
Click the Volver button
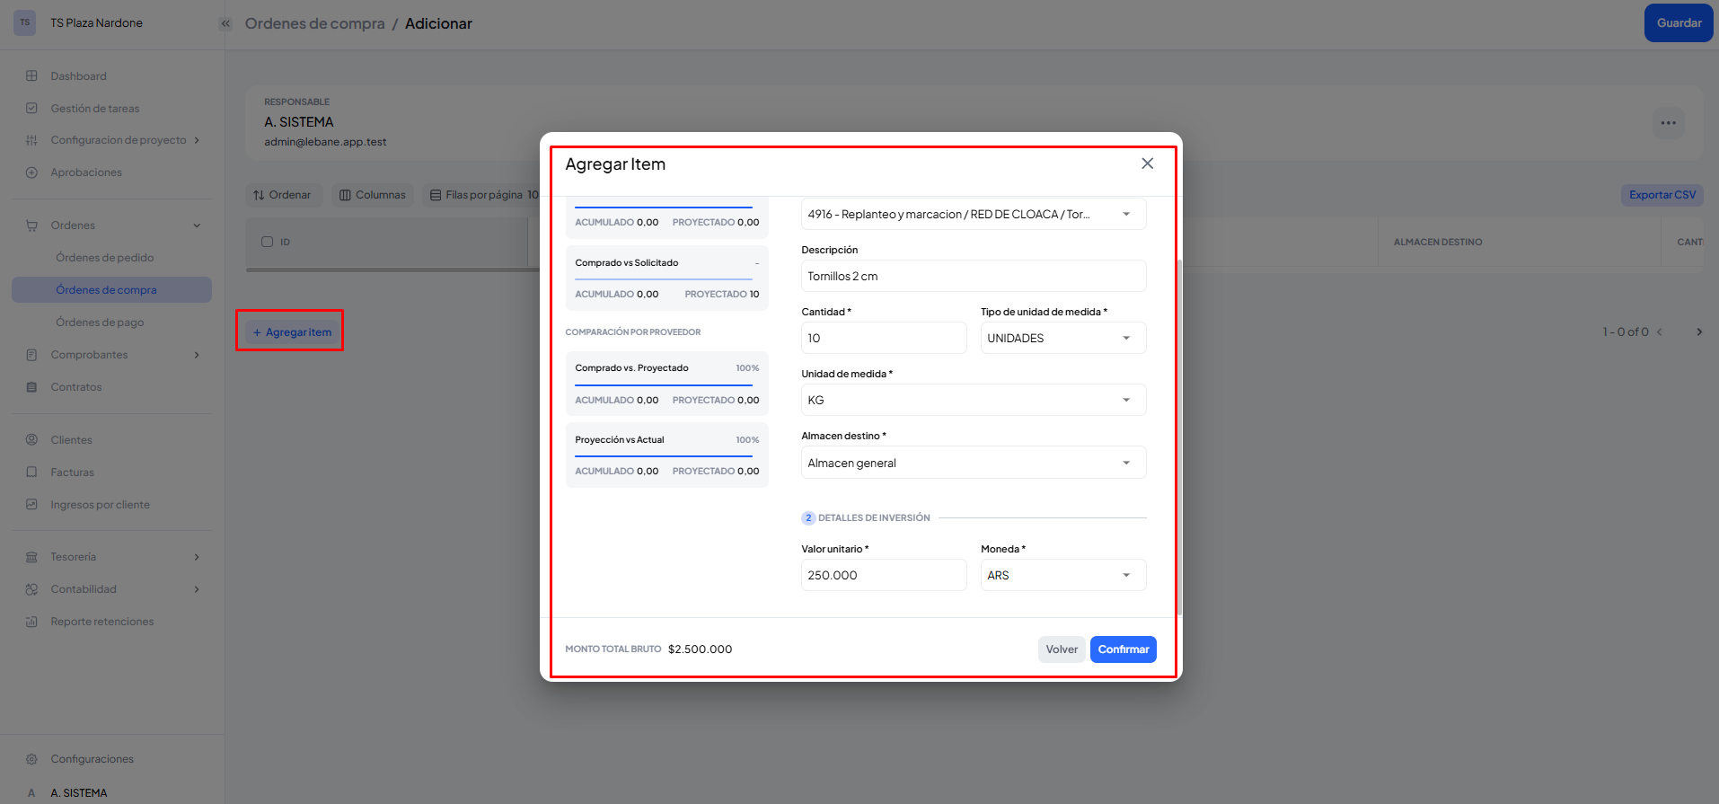[1061, 649]
